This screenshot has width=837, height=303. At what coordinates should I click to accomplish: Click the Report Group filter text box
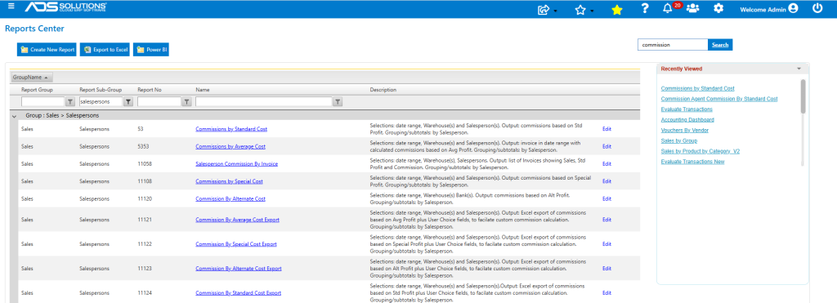point(43,101)
